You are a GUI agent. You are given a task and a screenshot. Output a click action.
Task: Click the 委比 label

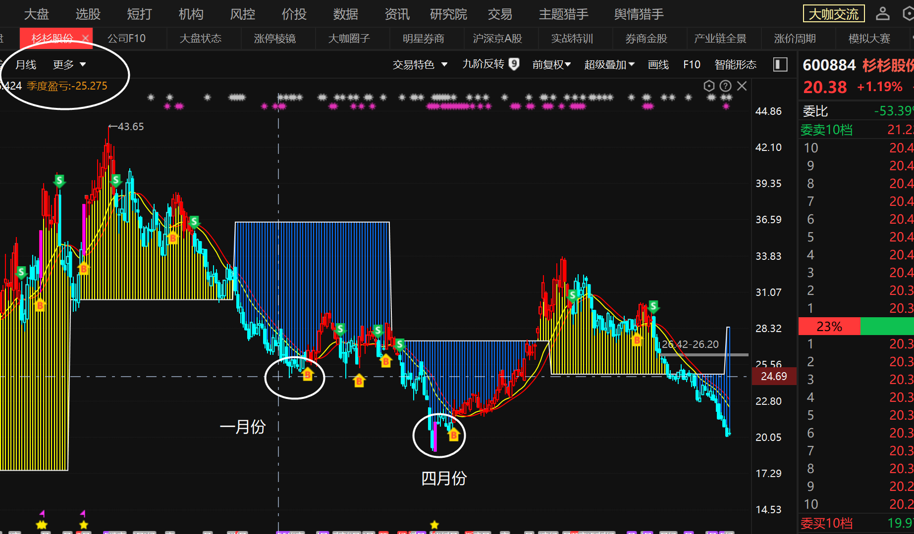click(815, 111)
